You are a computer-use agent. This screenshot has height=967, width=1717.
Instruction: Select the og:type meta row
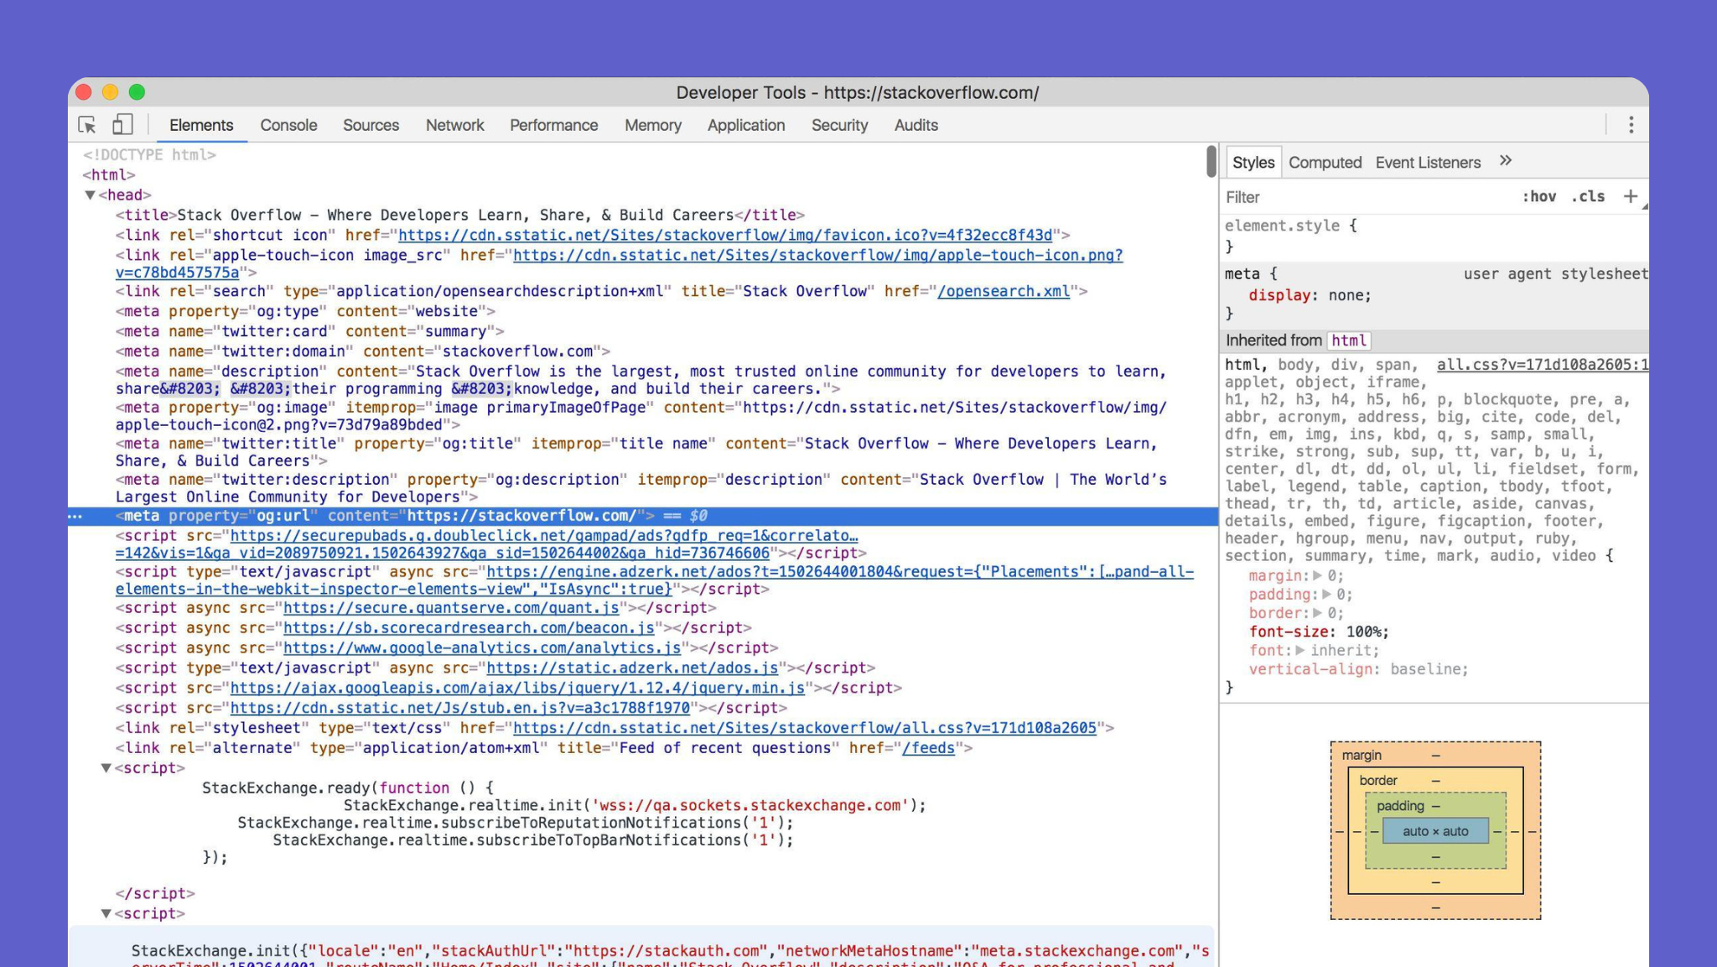coord(305,312)
